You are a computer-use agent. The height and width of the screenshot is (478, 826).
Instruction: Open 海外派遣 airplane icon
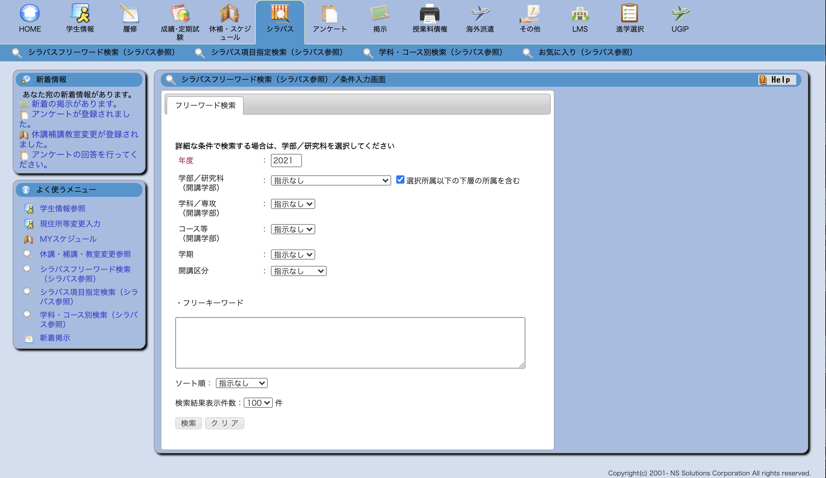[x=480, y=13]
